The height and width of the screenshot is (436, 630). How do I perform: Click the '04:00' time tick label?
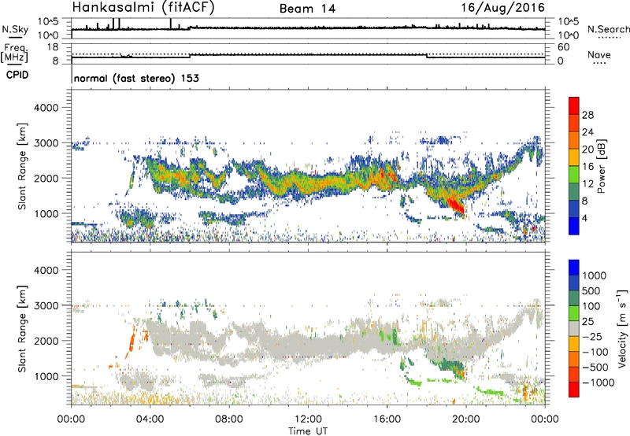[150, 419]
